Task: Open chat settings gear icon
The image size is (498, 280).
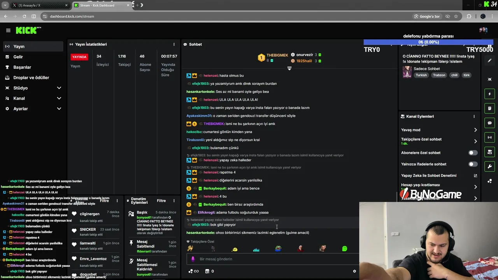Action: [354, 271]
